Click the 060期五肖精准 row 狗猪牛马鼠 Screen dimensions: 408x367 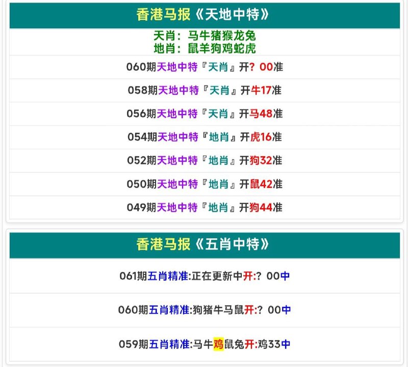205,310
